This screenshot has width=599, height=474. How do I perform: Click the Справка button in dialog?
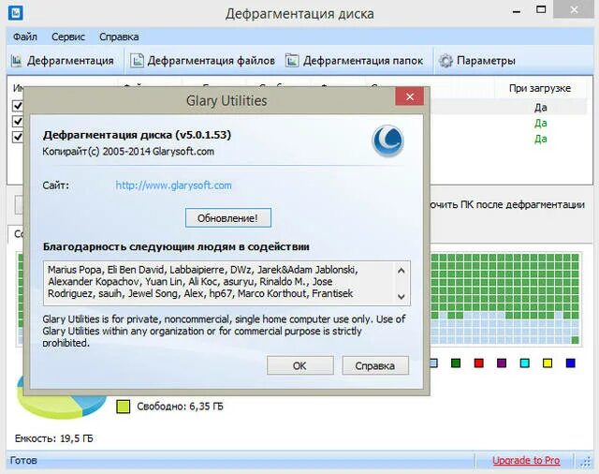[375, 365]
